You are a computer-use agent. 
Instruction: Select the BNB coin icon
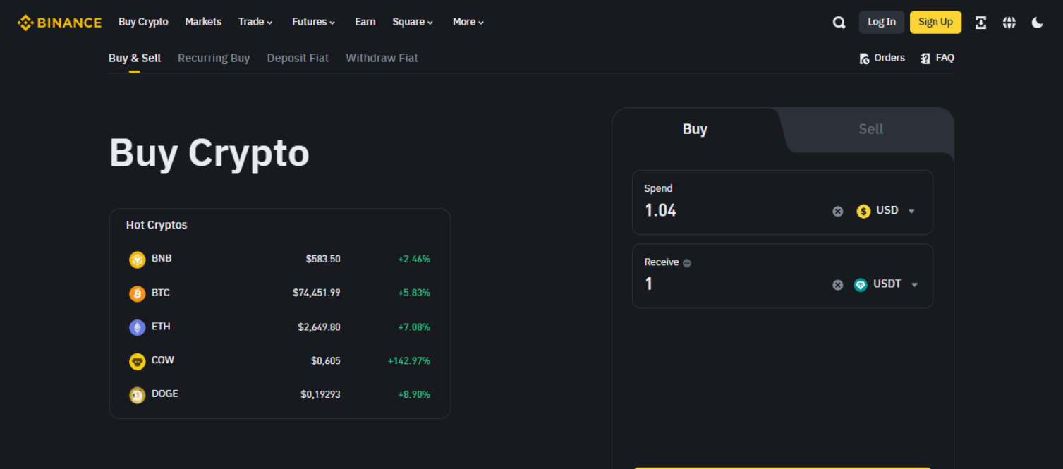137,259
